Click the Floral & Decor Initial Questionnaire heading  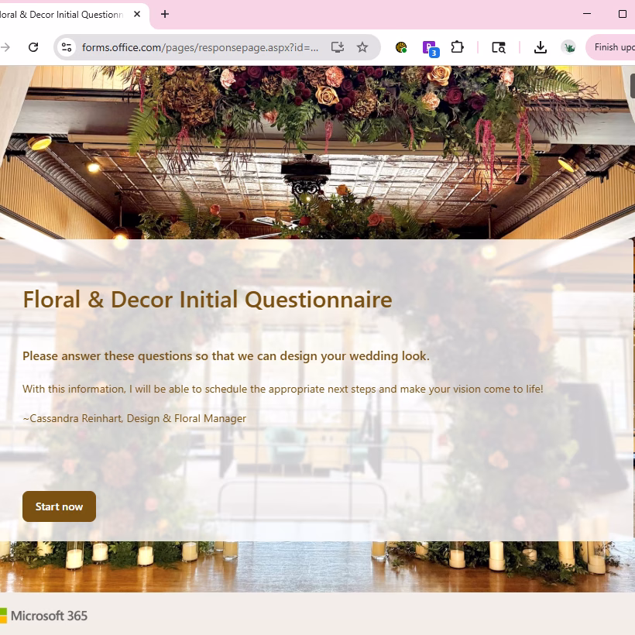(208, 299)
